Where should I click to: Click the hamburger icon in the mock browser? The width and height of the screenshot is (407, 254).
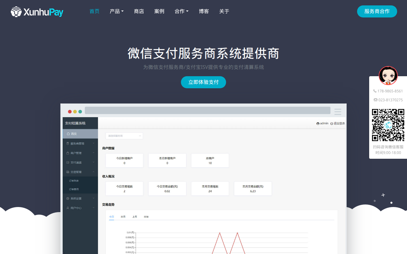coord(338,111)
